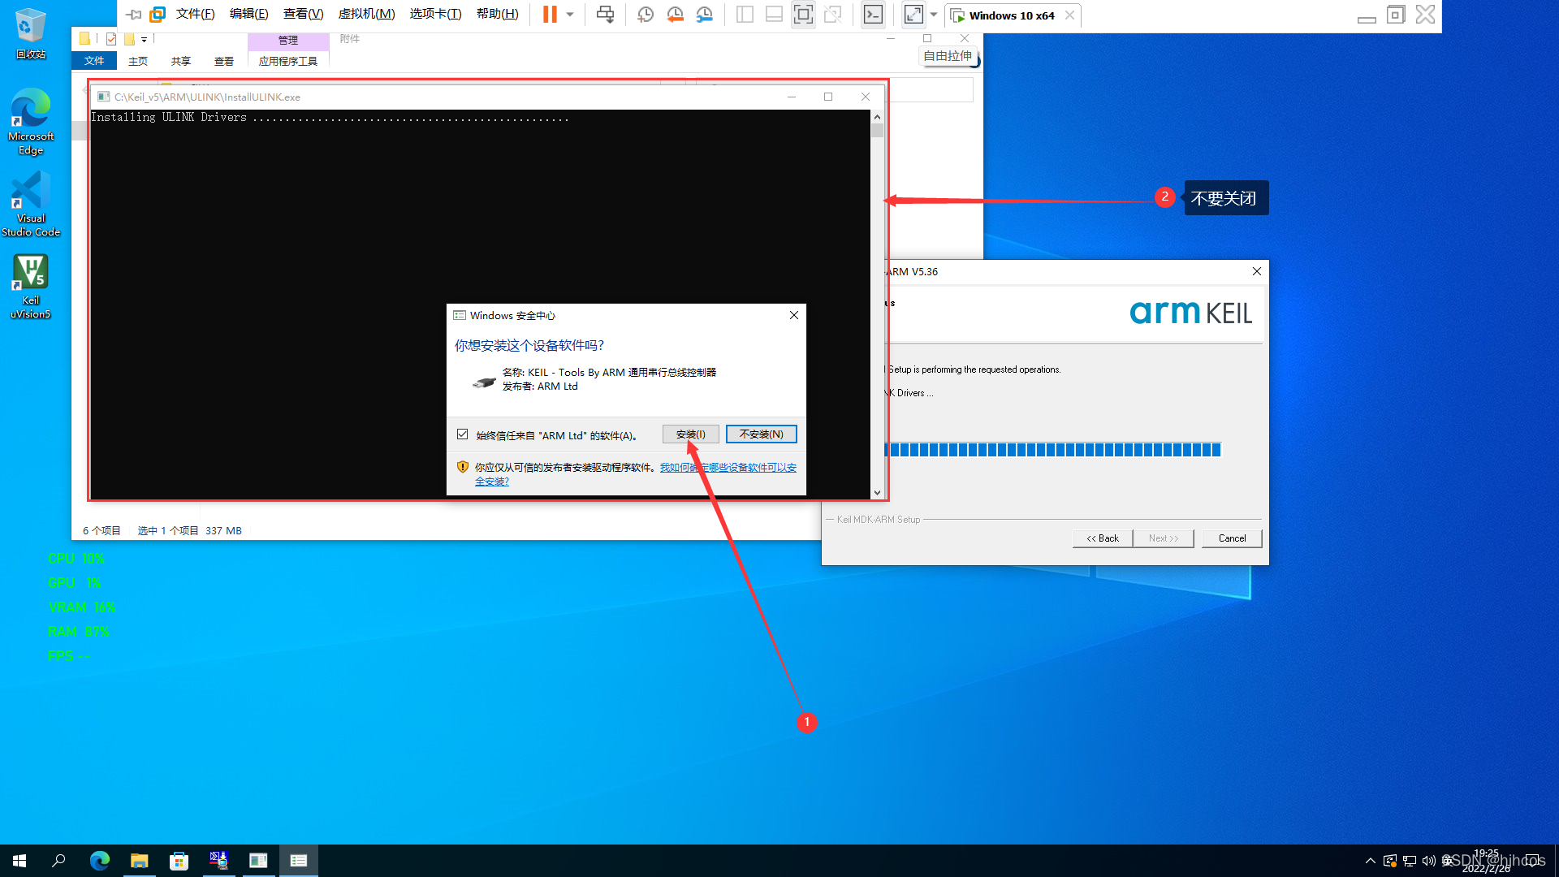
Task: Take a snapshot of the VM
Action: pos(646,15)
